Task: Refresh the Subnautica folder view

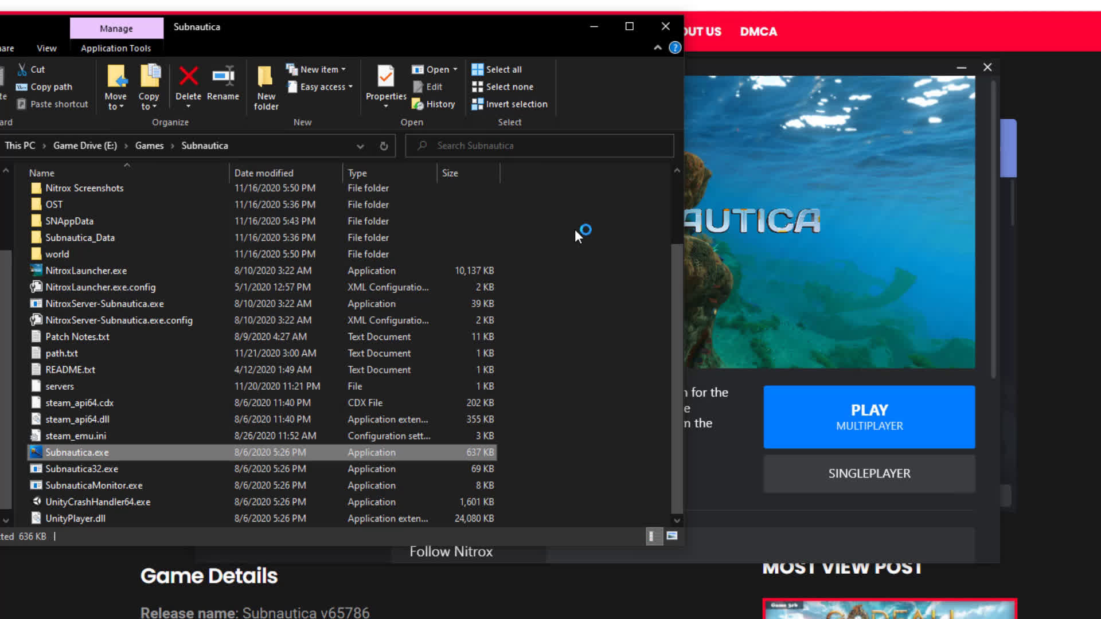Action: point(384,146)
